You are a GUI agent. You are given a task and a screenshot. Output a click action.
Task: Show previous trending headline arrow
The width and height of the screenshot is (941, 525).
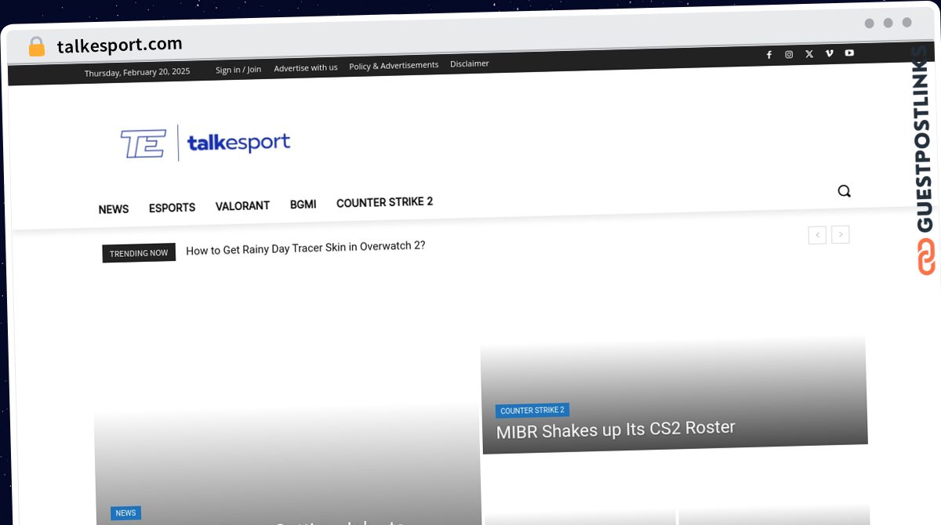tap(817, 235)
